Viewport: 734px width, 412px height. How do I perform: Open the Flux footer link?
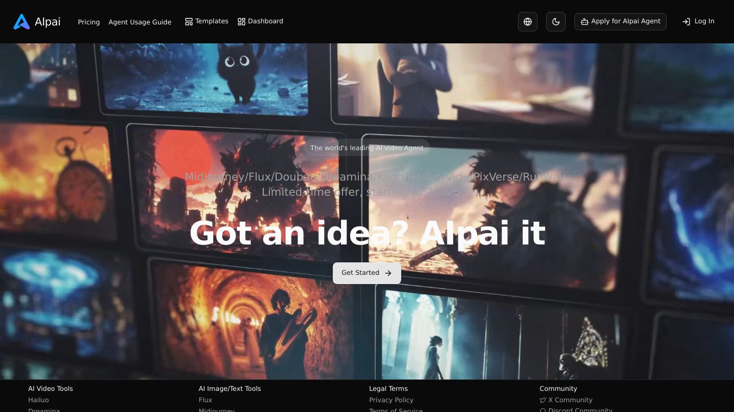point(205,400)
